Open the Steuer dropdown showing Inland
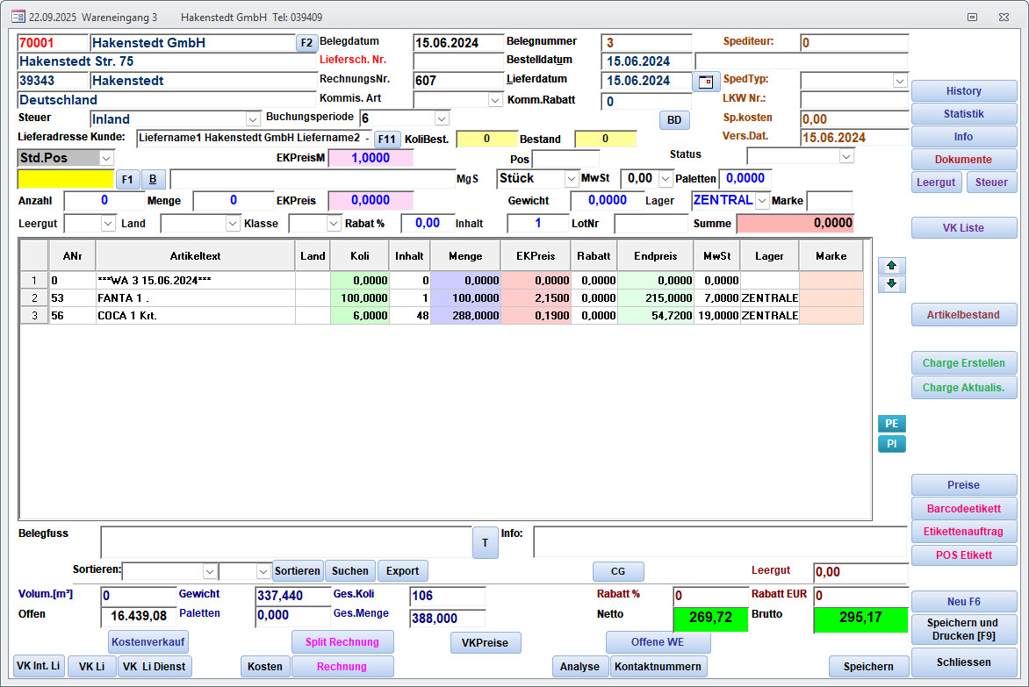1029x687 pixels. click(253, 118)
